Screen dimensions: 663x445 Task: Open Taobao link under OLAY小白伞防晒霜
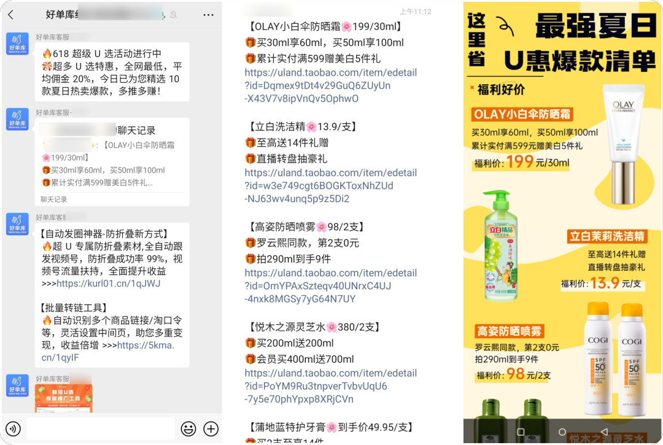[331, 85]
